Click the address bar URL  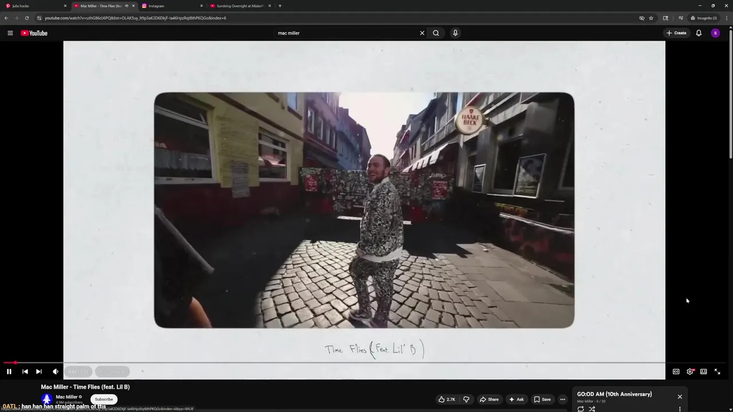(135, 18)
